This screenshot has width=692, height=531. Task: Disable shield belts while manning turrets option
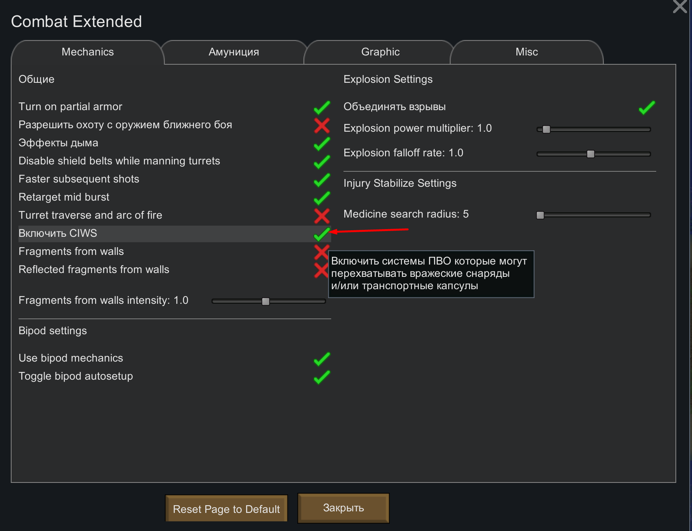pyautogui.click(x=322, y=162)
